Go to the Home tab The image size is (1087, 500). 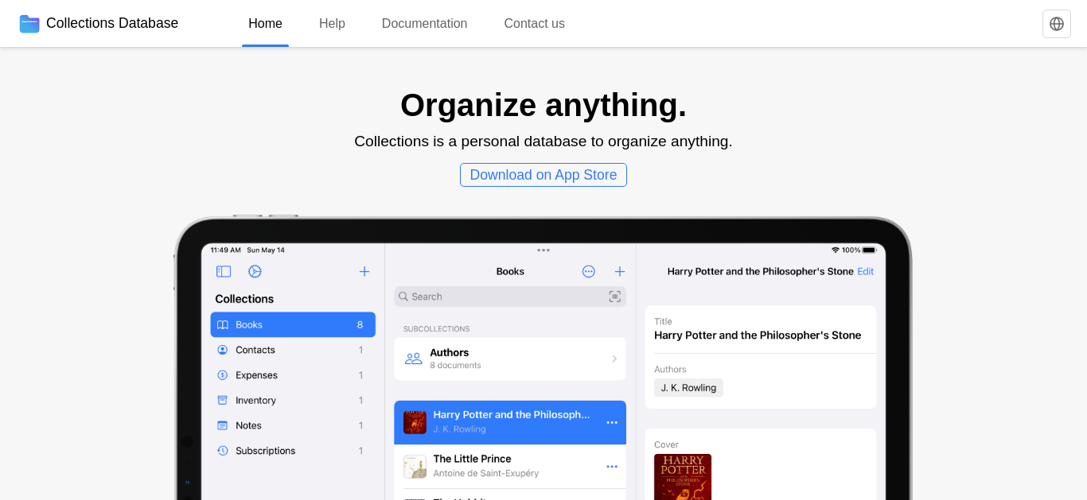[x=265, y=24]
